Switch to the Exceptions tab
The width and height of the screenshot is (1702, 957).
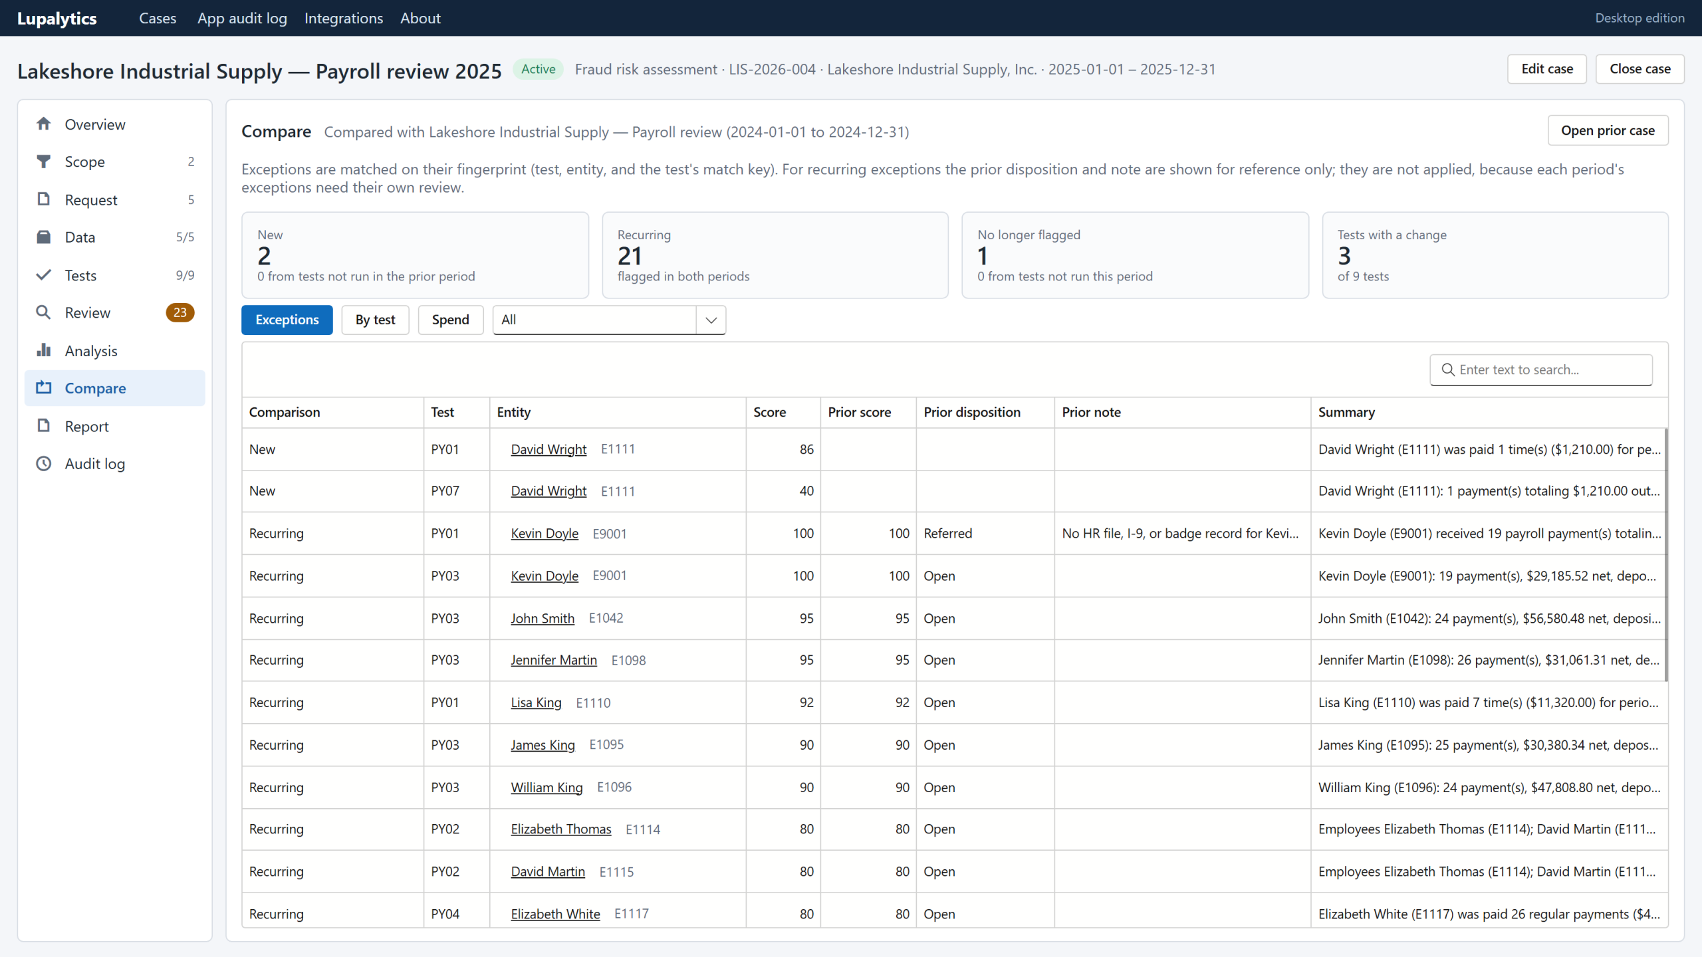coord(287,320)
